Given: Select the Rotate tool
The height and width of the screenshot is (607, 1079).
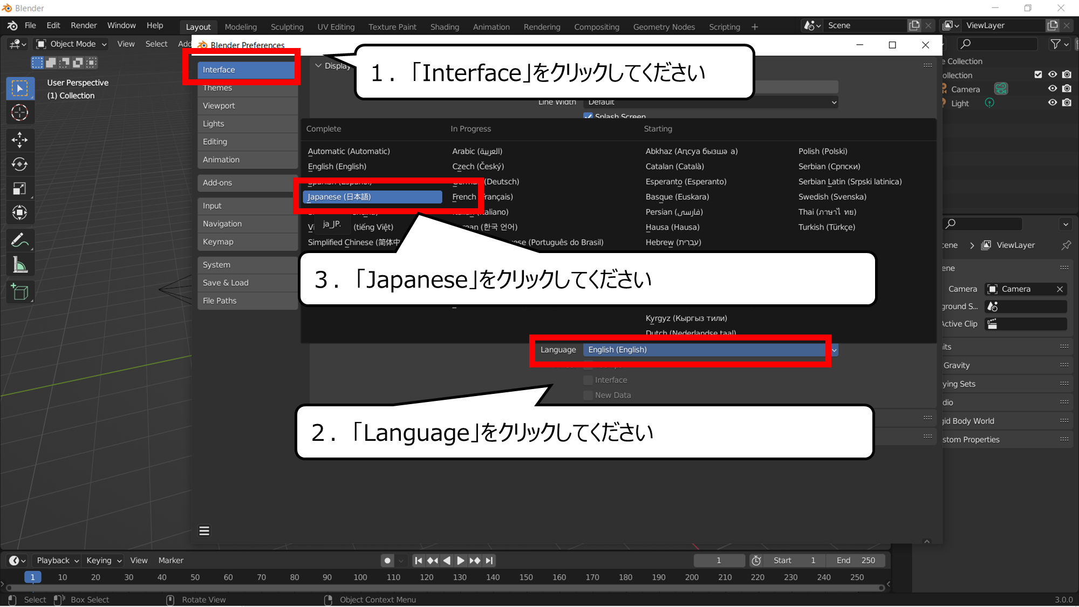Looking at the screenshot, I should (x=20, y=164).
